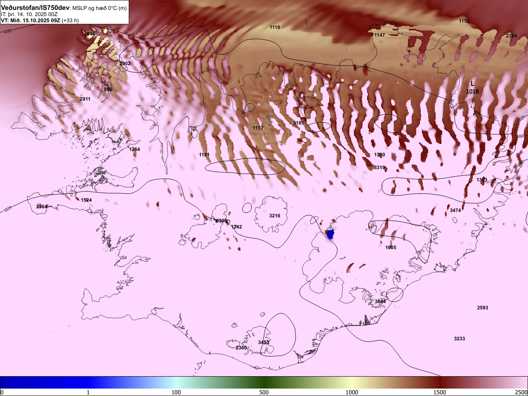Click the 'VT: Mið. 15.10.2025 09Z' valid time
The image size is (528, 396).
tap(30, 20)
